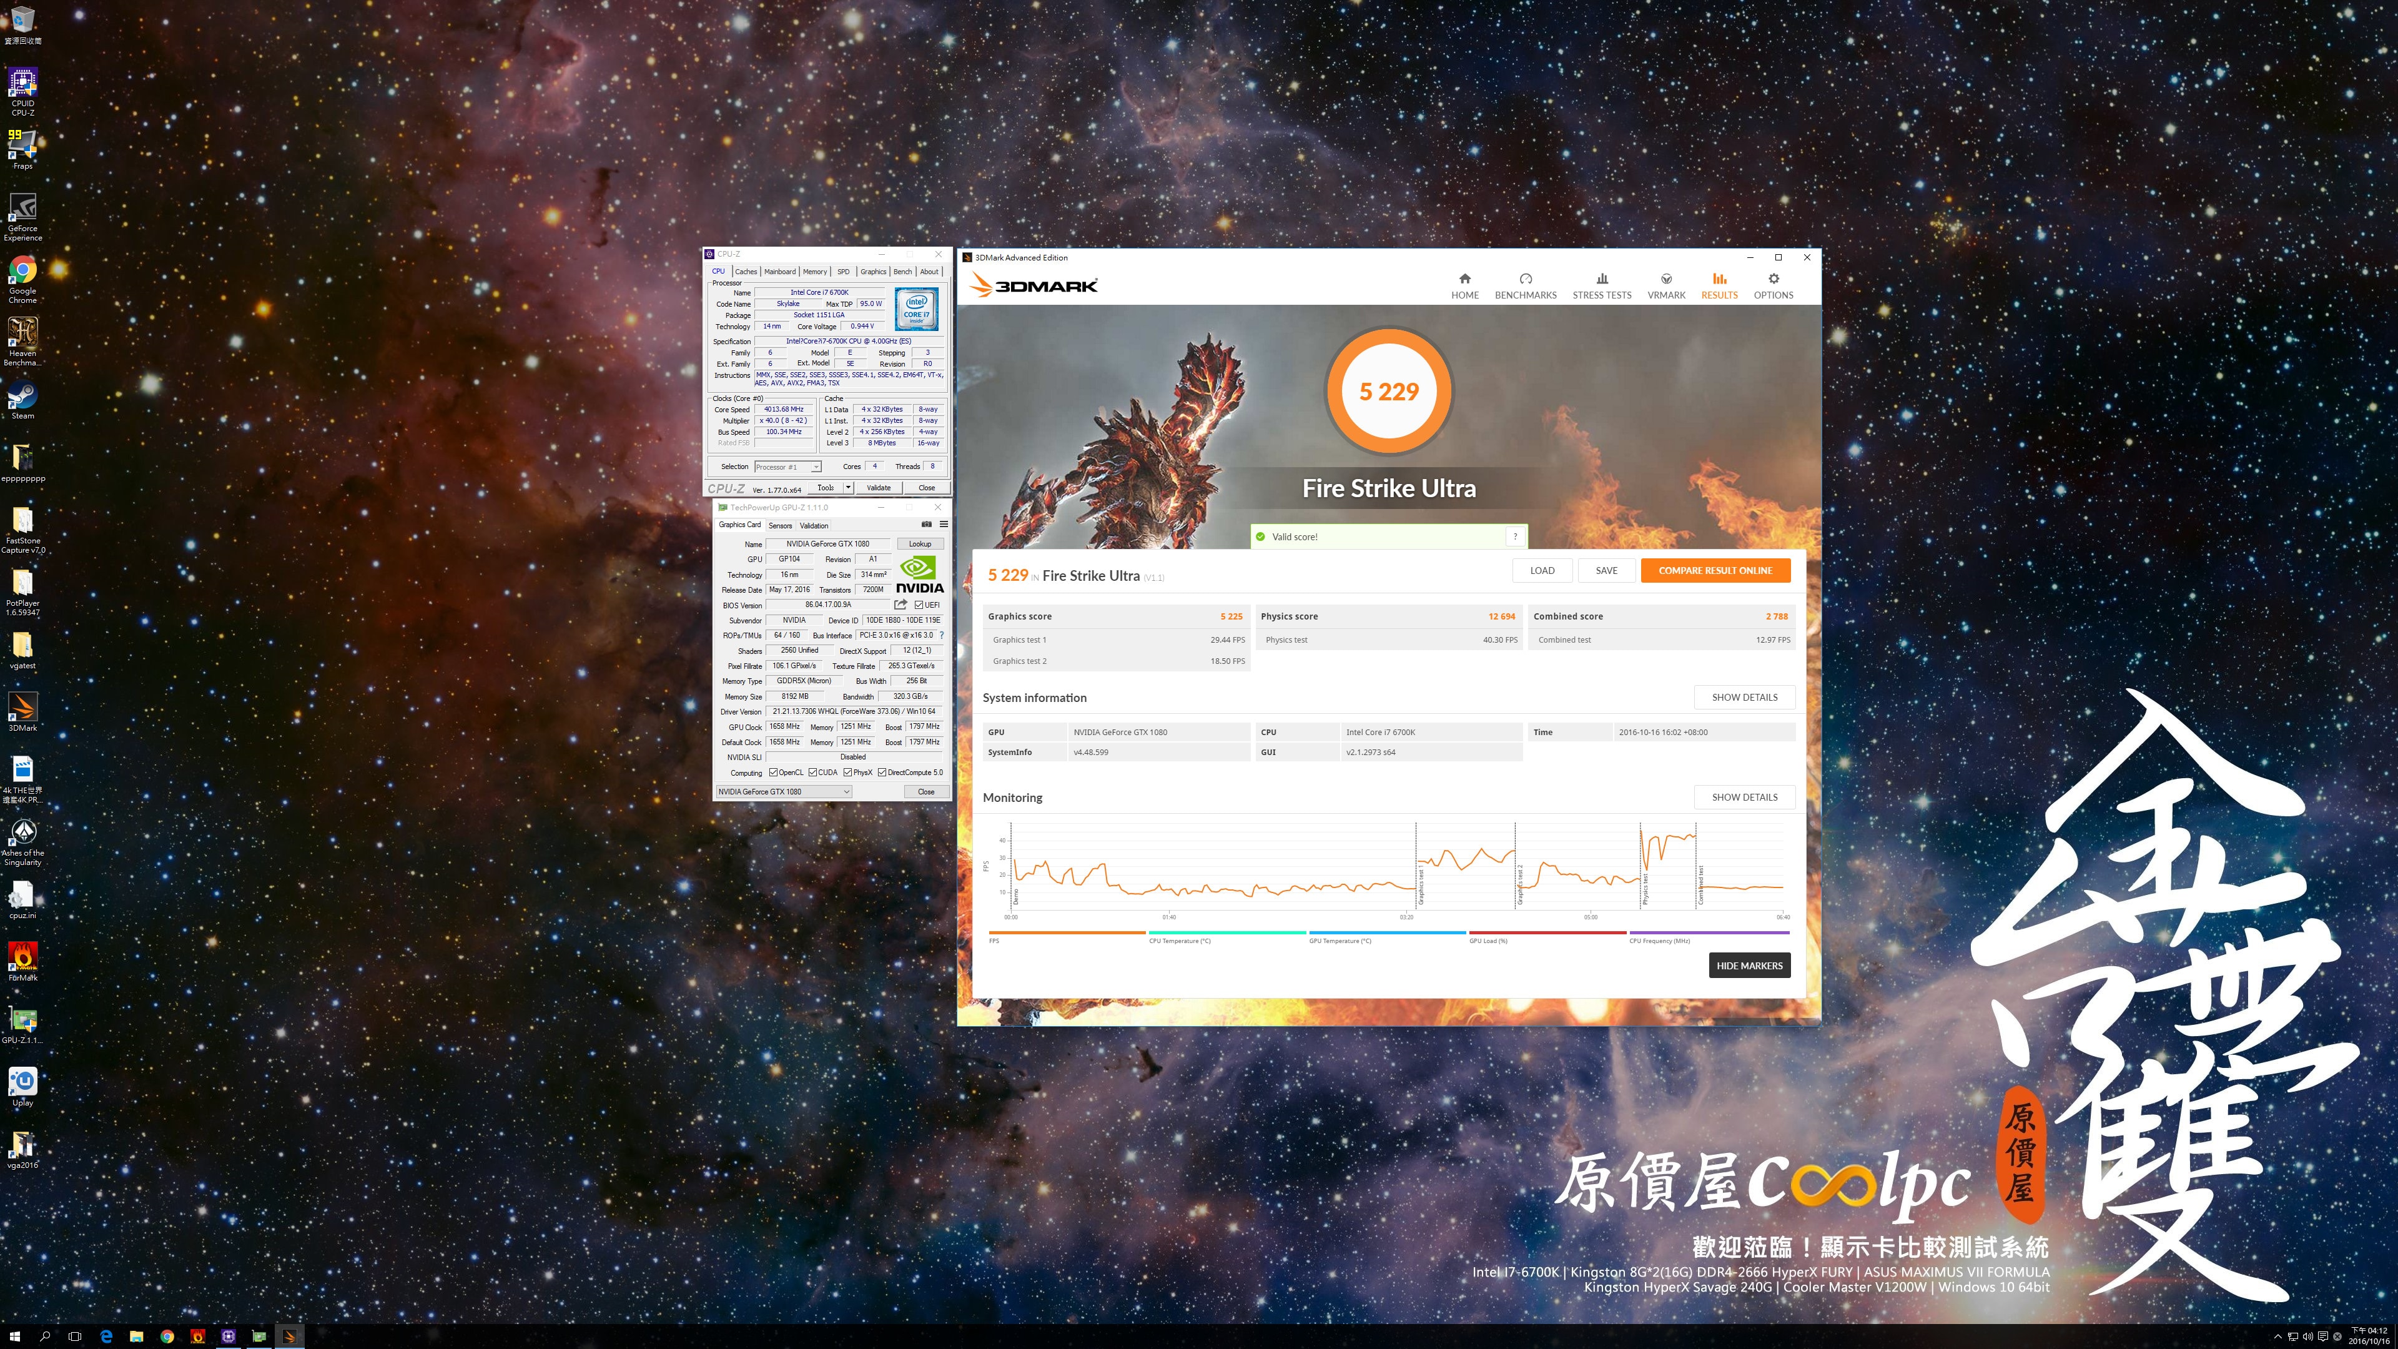Toggle the OpenCL checkbox in GPU-Z
The height and width of the screenshot is (1349, 2398).
click(772, 772)
